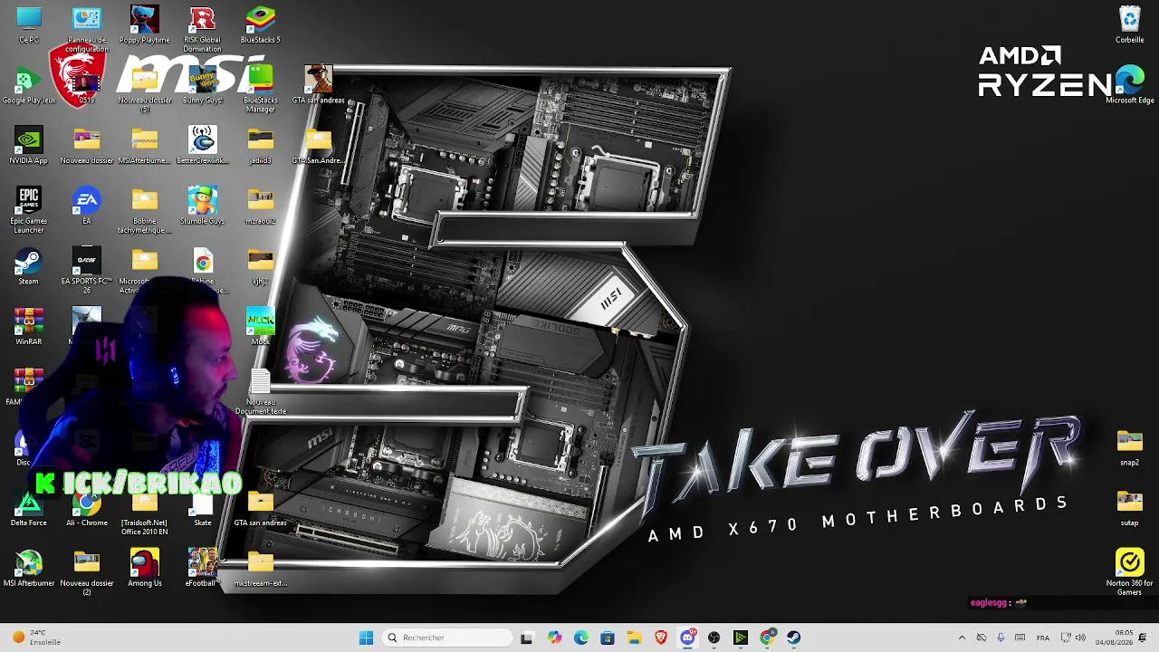
Task: Open BetterCrewLink shortcut
Action: click(x=203, y=146)
